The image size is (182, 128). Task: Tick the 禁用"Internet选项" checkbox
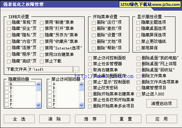point(42,48)
